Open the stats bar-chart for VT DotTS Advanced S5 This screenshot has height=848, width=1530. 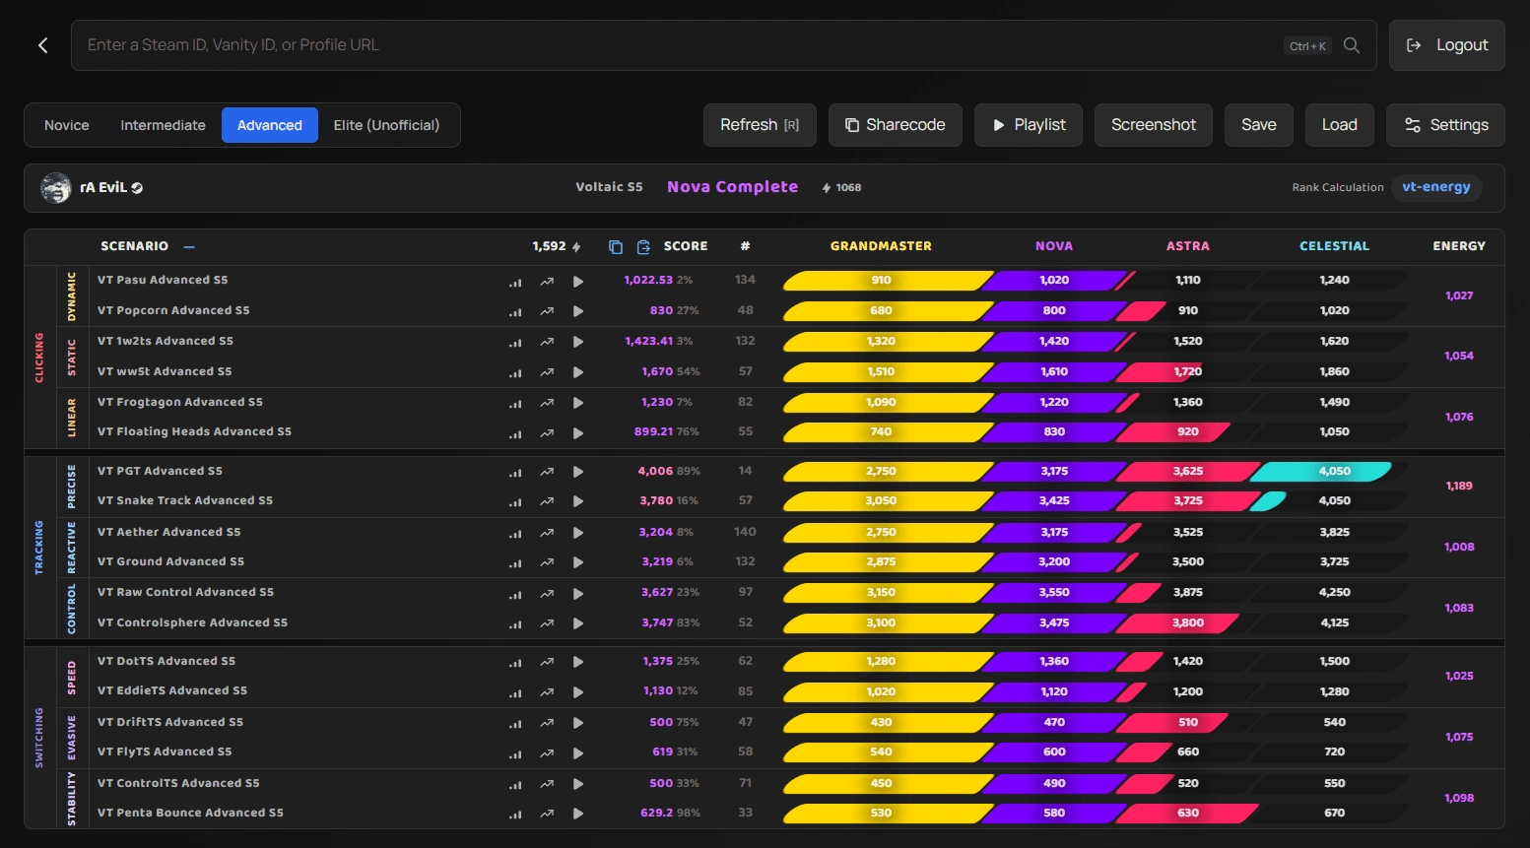point(515,662)
